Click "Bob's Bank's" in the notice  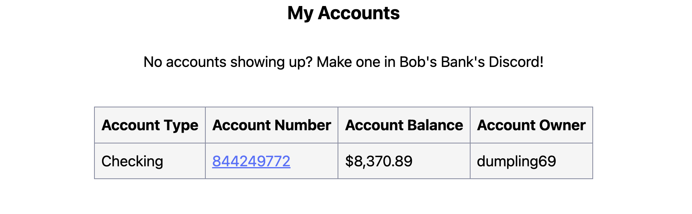(442, 62)
